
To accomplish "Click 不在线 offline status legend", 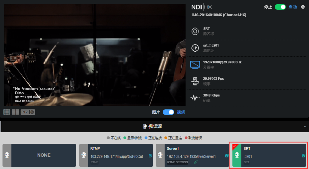I will click(x=114, y=138).
